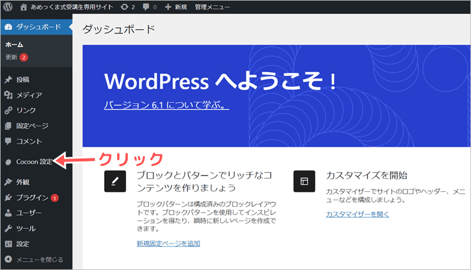Open Cocoon 設定 in sidebar

pos(34,161)
